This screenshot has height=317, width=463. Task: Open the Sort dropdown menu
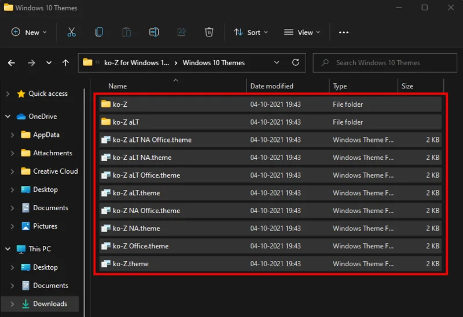pos(251,32)
